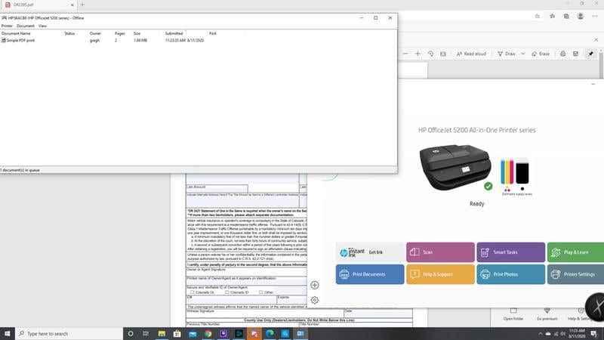Zoom in the PDF in Edge toolbar
The height and width of the screenshot is (340, 604).
[x=418, y=54]
